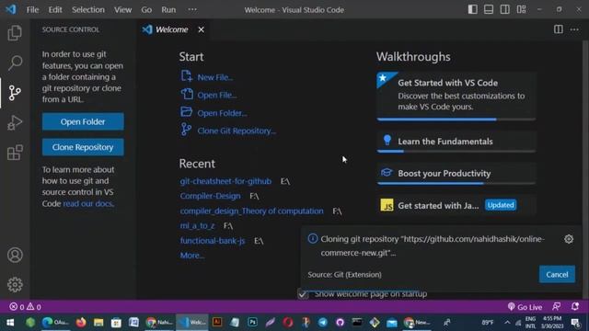Open the Search view in activity bar

point(15,63)
